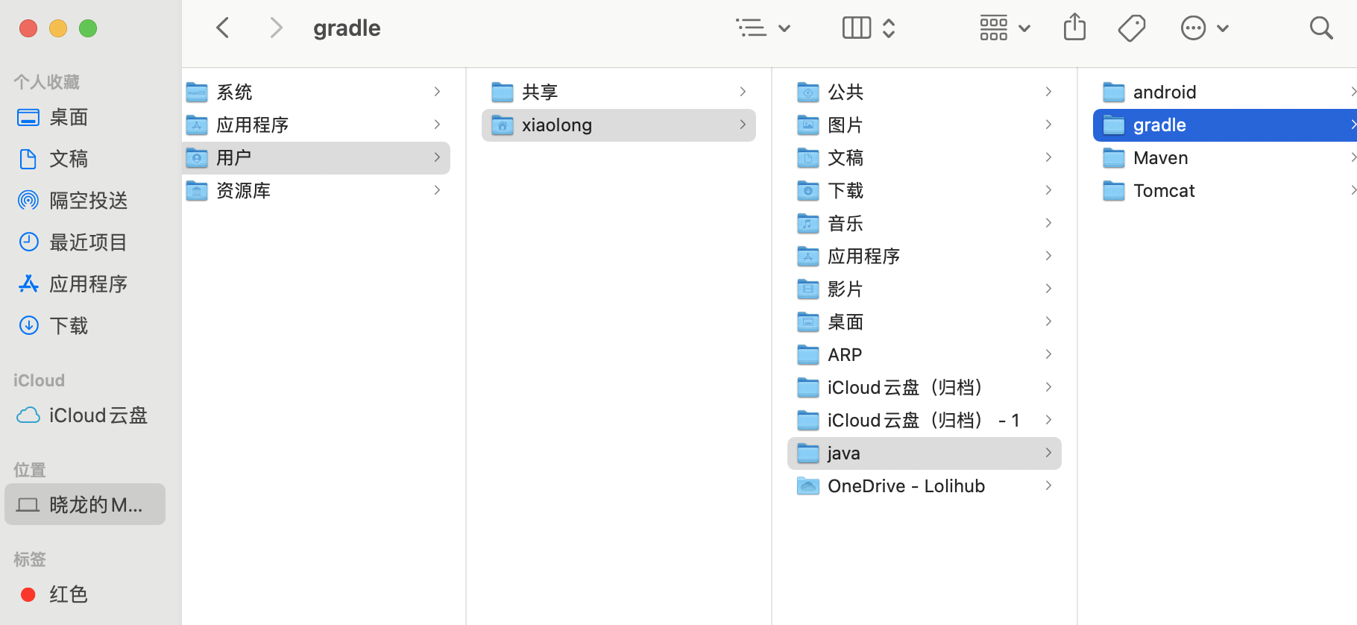This screenshot has width=1357, height=625.
Task: Open the More actions ellipsis dropdown
Action: (x=1204, y=28)
